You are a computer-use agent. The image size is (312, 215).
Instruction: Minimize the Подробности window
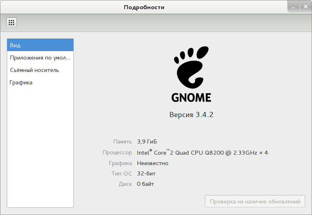[x=294, y=7]
